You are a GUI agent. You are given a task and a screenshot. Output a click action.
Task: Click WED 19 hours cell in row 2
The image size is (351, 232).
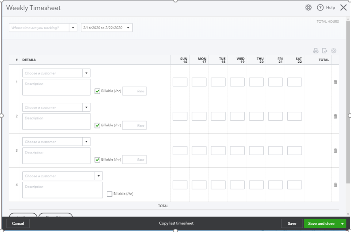237,116
